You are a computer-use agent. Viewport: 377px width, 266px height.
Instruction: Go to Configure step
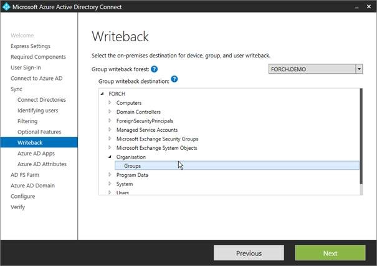pyautogui.click(x=23, y=196)
